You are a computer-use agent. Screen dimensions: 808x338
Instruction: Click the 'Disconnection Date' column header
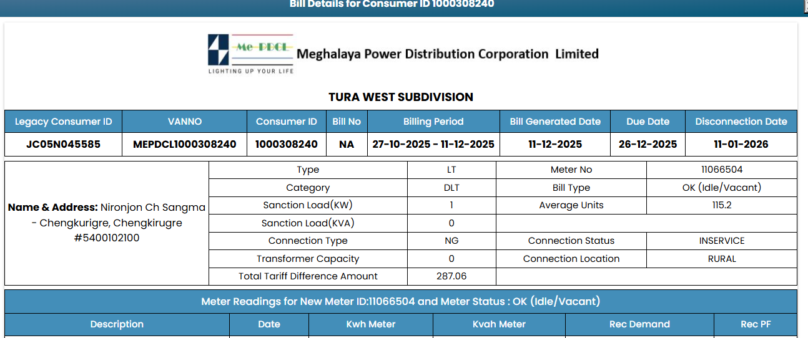pyautogui.click(x=741, y=122)
